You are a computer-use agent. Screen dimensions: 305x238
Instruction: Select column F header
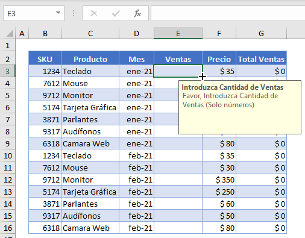[219, 33]
